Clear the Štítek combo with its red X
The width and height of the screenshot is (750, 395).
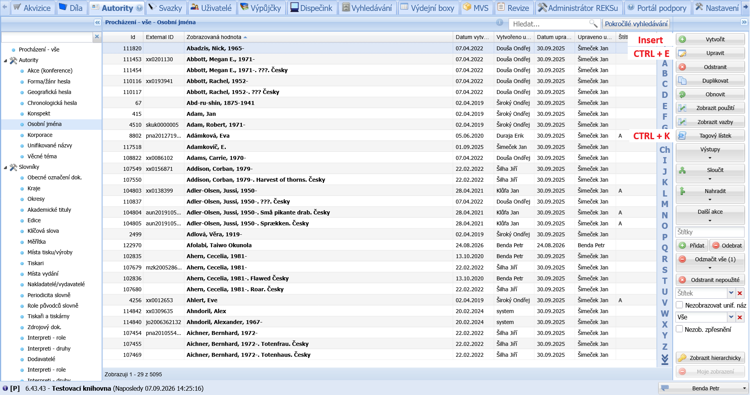click(x=740, y=293)
